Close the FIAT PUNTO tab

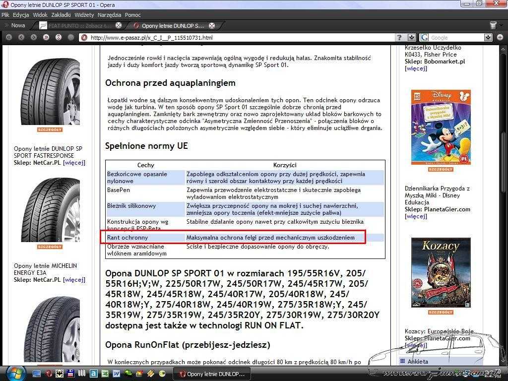click(x=119, y=25)
